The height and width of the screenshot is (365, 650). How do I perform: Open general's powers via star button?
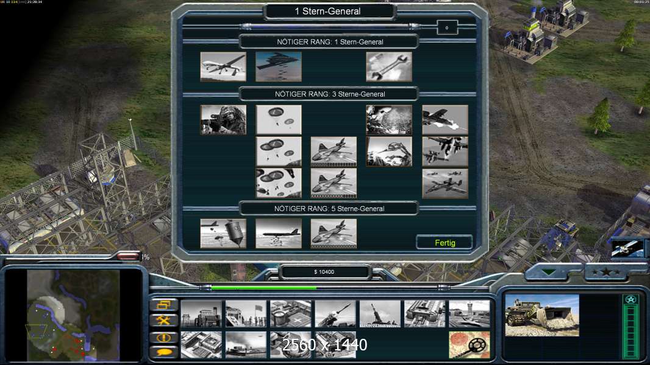pyautogui.click(x=605, y=273)
